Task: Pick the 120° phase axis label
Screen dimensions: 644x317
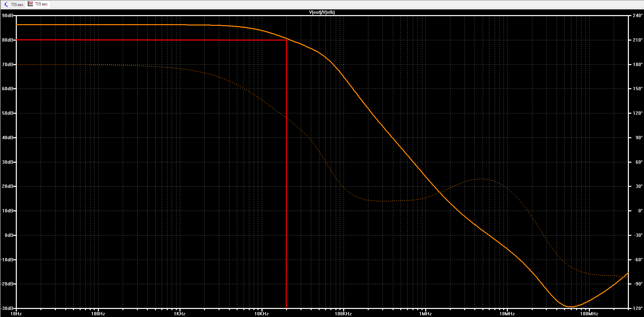Action: (638, 113)
